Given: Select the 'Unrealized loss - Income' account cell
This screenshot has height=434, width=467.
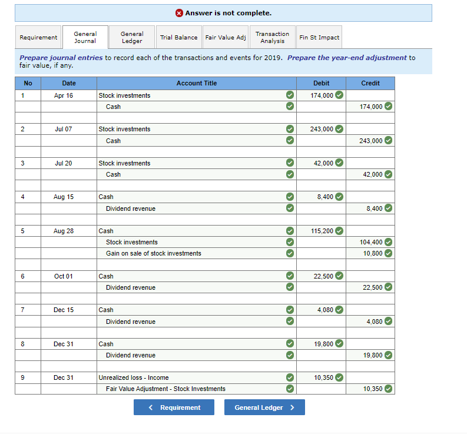Looking at the screenshot, I should (x=197, y=377).
